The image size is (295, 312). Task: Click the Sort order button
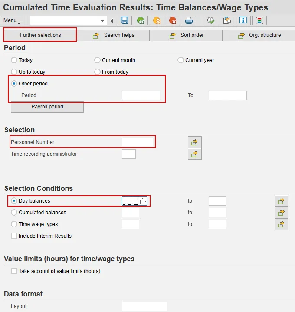click(x=186, y=35)
